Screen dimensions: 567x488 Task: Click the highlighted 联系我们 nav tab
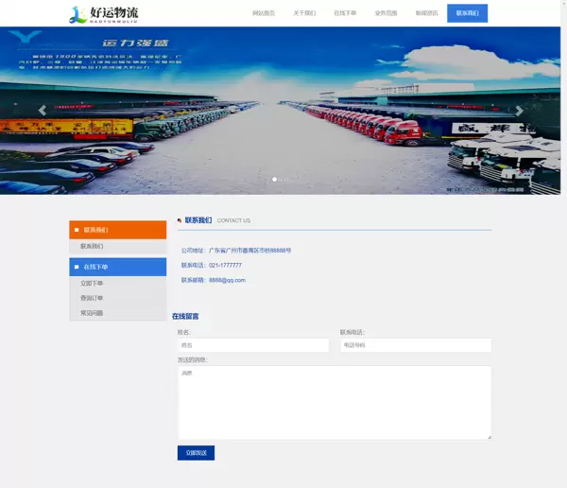coord(467,13)
